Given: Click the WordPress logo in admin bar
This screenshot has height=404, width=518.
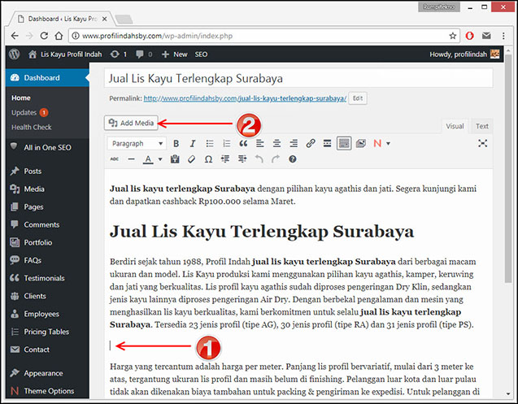Looking at the screenshot, I should pos(14,54).
